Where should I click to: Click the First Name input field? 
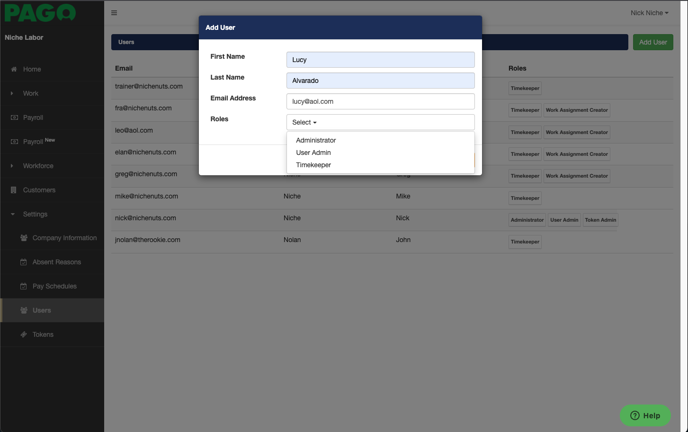point(380,60)
